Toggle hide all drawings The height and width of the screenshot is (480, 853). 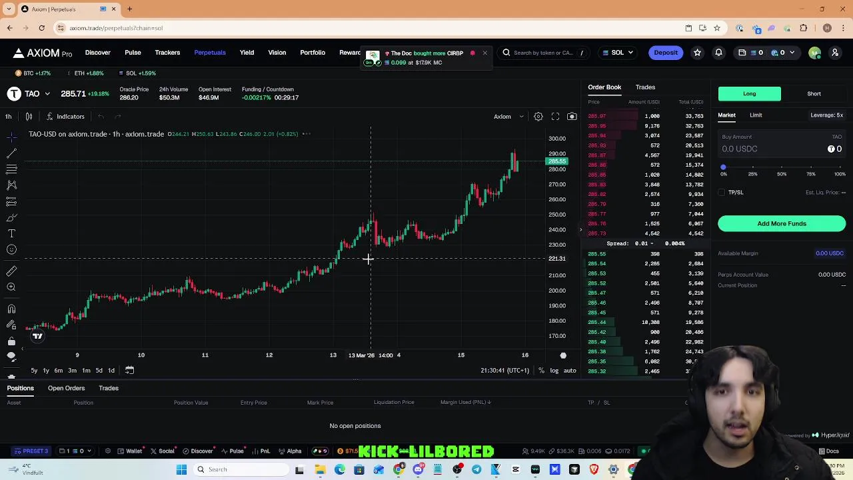(11, 357)
